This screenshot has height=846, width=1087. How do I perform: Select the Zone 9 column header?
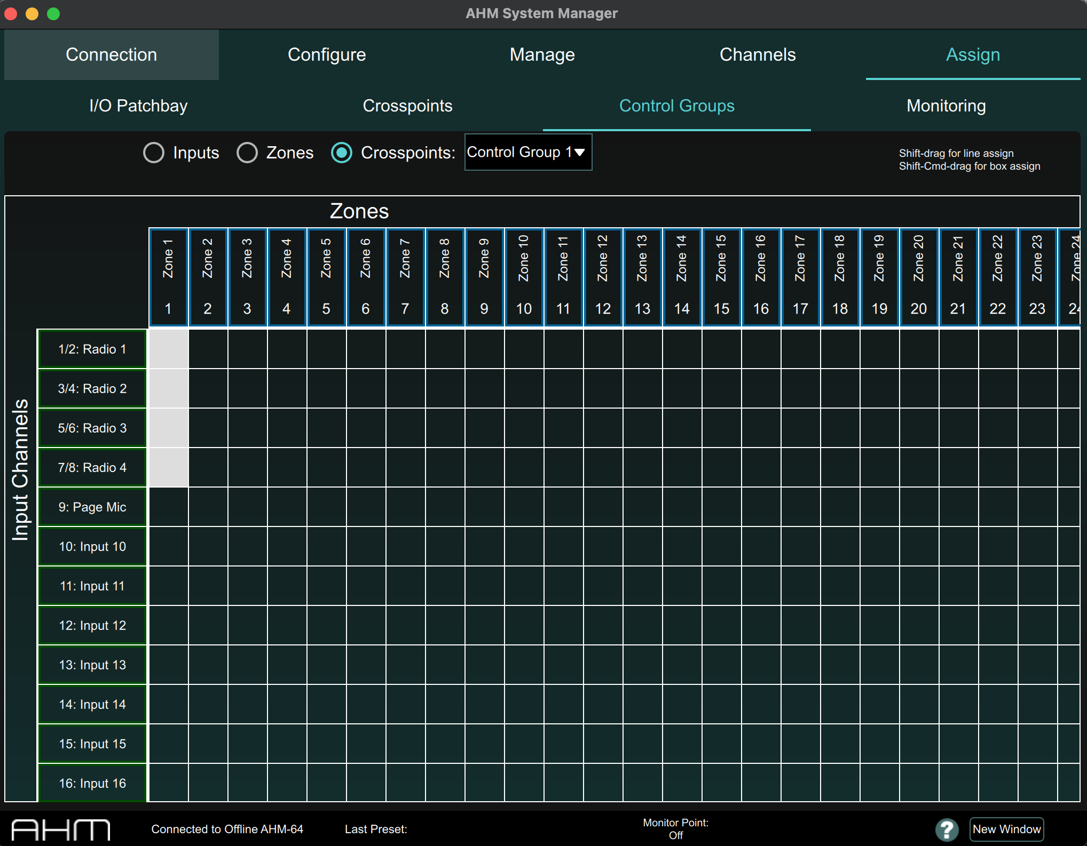tap(484, 277)
